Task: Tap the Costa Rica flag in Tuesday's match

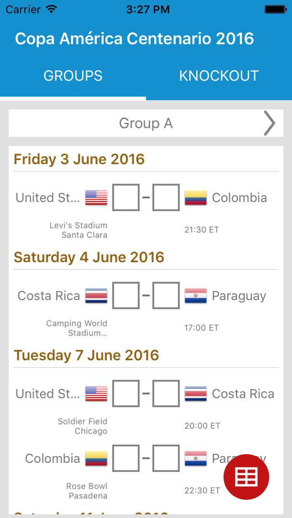Action: pos(196,394)
